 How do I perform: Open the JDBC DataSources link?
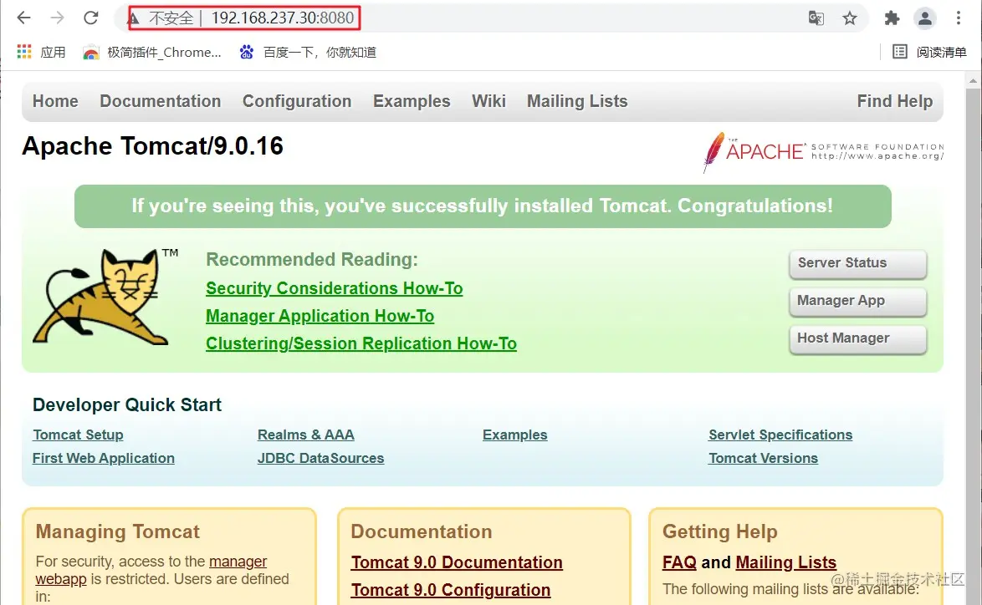(320, 458)
